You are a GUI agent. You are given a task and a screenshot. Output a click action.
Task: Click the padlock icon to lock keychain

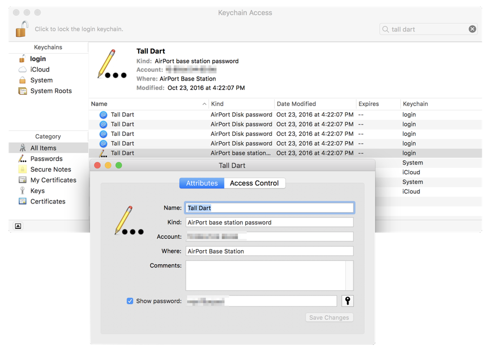(x=22, y=29)
